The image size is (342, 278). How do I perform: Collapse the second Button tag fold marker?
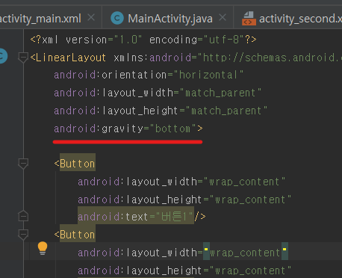23,235
